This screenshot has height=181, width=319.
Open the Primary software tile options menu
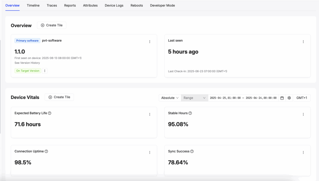(150, 42)
